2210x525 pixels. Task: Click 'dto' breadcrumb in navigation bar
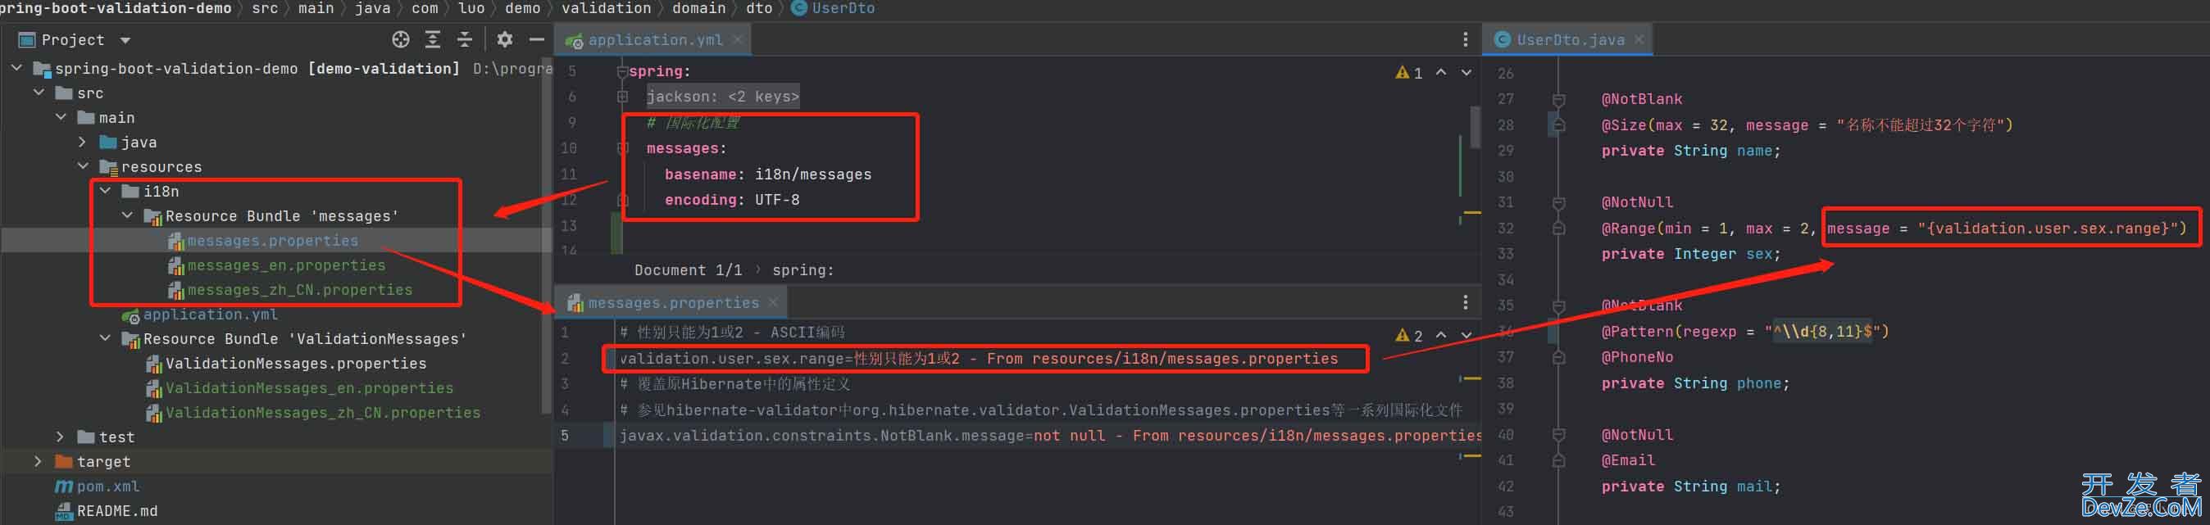tap(758, 8)
